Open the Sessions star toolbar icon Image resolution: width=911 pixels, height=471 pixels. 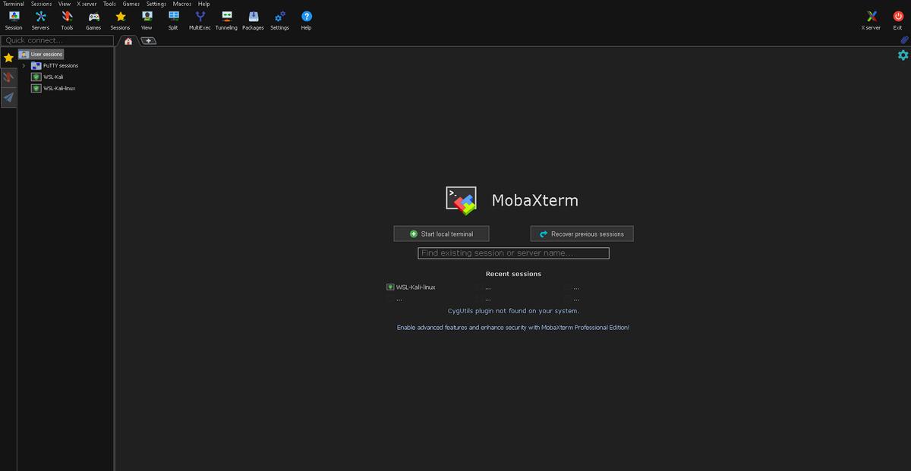click(120, 20)
